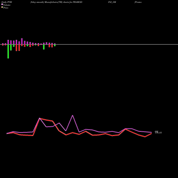Click the Price legend color swatch
Screen dimensions: 178x178
coord(2,7)
